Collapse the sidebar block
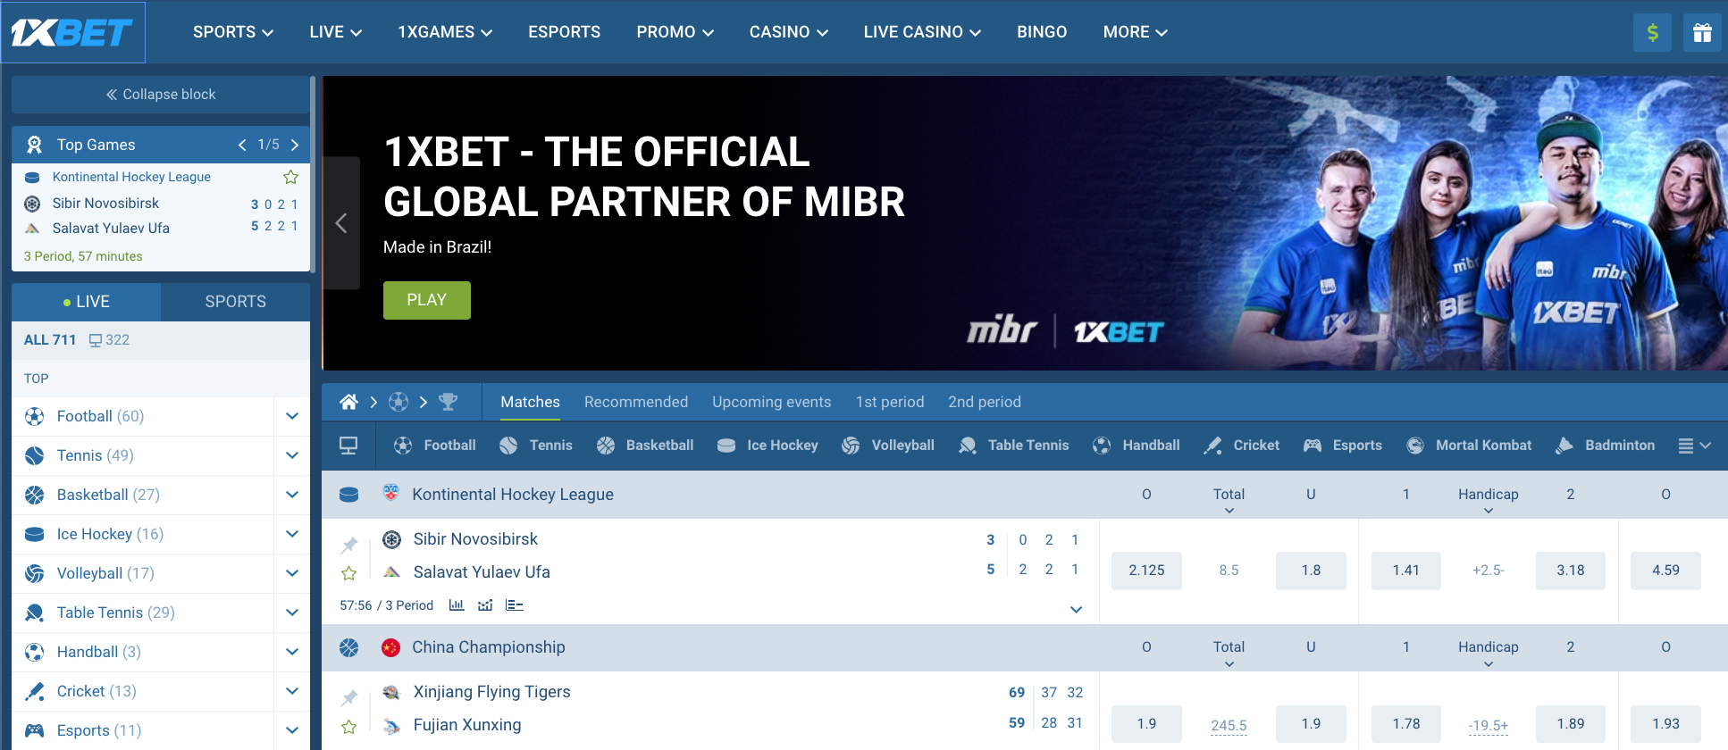Image resolution: width=1728 pixels, height=750 pixels. pos(161,95)
